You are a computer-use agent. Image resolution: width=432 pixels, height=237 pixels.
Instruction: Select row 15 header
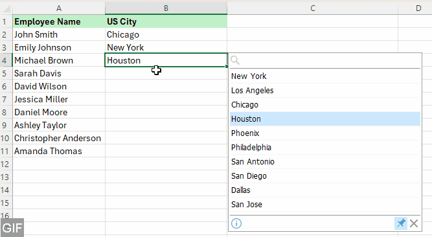pyautogui.click(x=6, y=203)
